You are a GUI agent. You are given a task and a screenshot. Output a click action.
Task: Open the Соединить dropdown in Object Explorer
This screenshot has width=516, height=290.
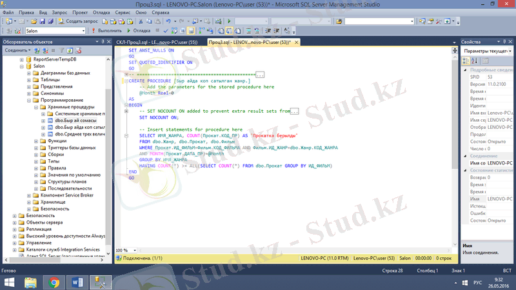point(18,51)
